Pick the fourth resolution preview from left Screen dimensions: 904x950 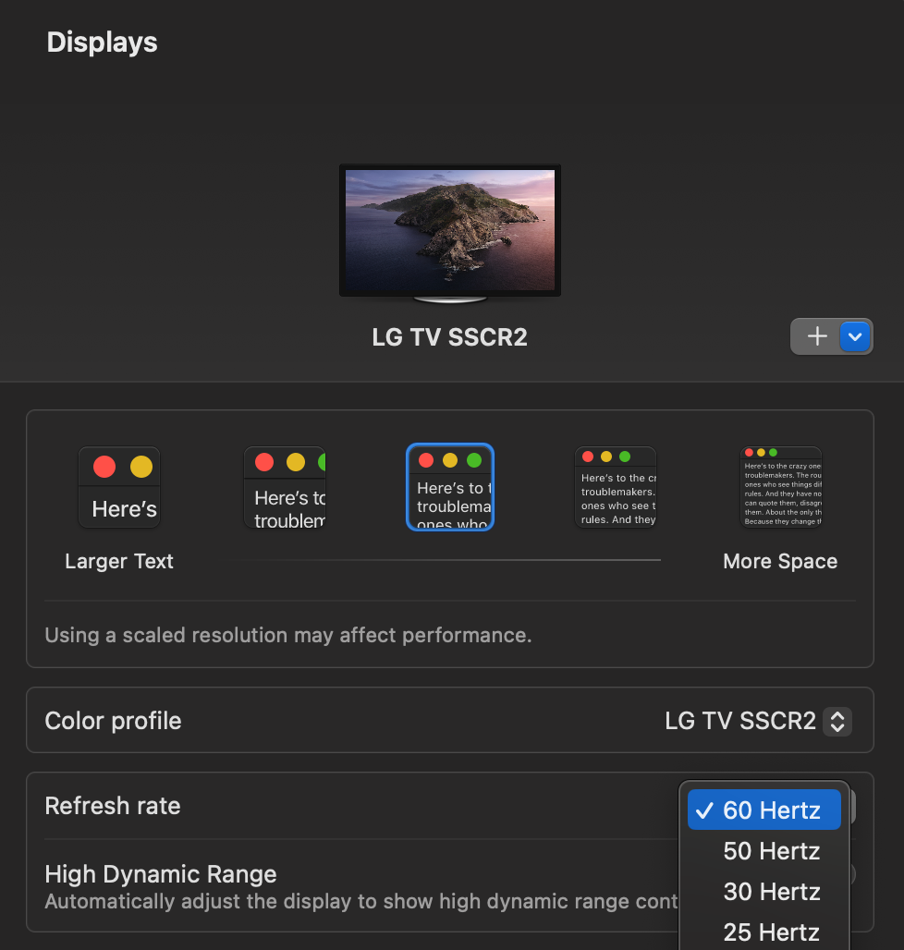616,487
